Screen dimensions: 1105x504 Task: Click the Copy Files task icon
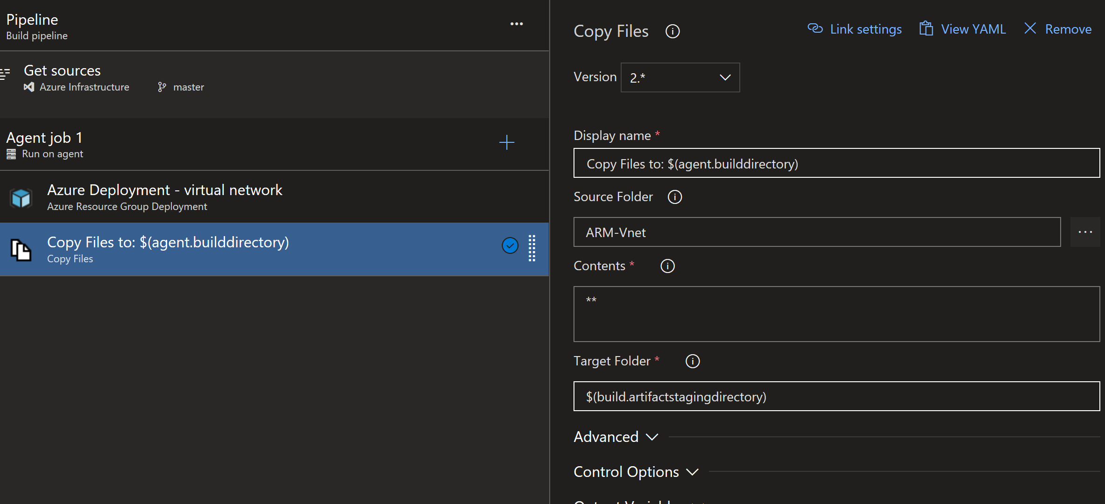[x=21, y=250]
